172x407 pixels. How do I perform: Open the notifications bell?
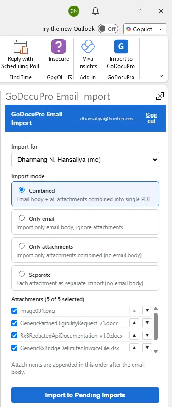coord(95,11)
